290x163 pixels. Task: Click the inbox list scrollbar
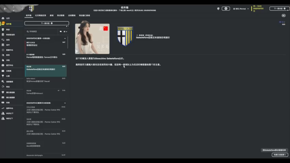68,42
